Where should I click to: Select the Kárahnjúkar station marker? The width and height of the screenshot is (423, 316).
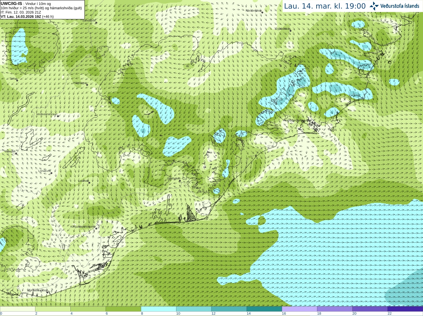coord(262,12)
